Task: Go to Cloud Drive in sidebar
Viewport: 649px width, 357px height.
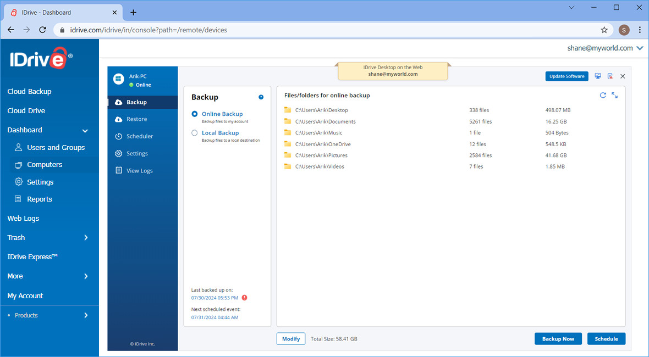Action: (26, 111)
